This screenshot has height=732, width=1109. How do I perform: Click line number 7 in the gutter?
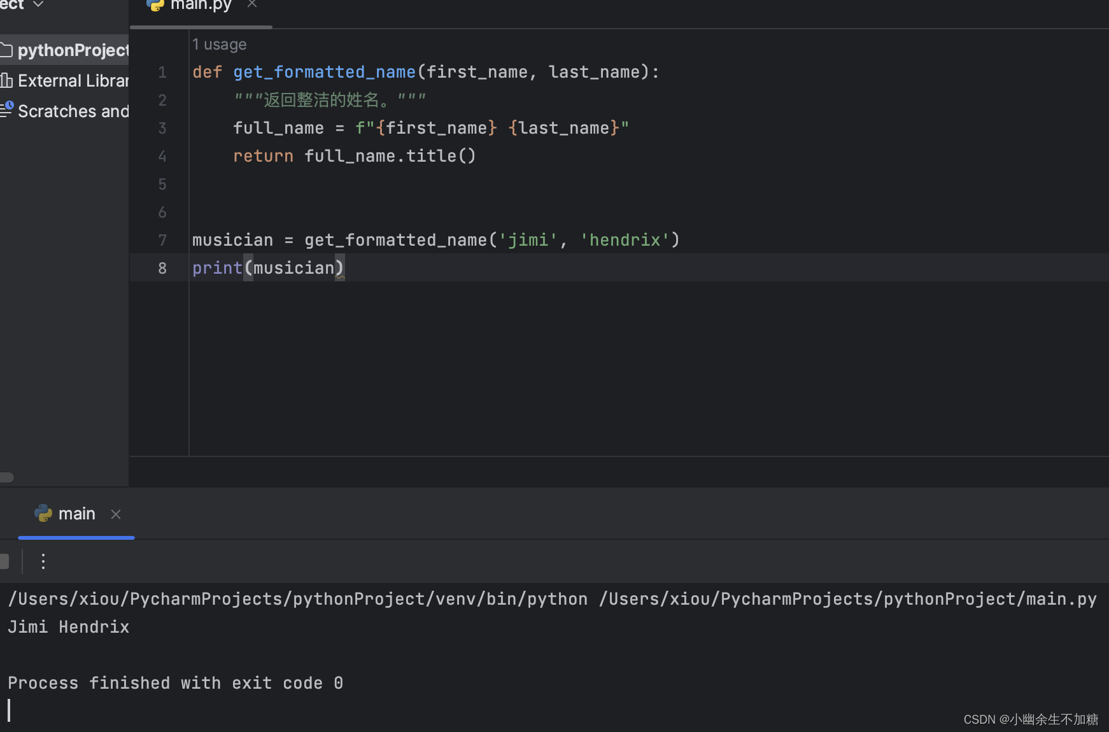(162, 241)
